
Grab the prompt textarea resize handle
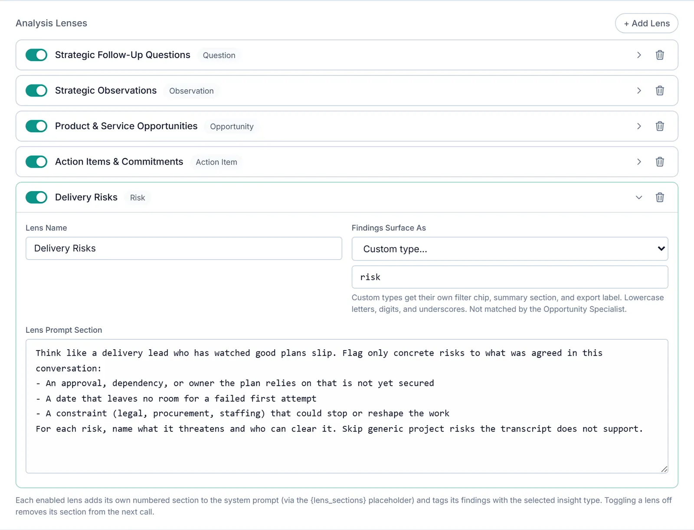tap(664, 469)
